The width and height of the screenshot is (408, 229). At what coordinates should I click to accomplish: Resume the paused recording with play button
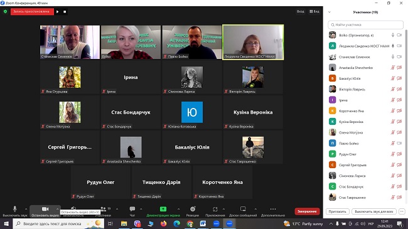[x=58, y=11]
